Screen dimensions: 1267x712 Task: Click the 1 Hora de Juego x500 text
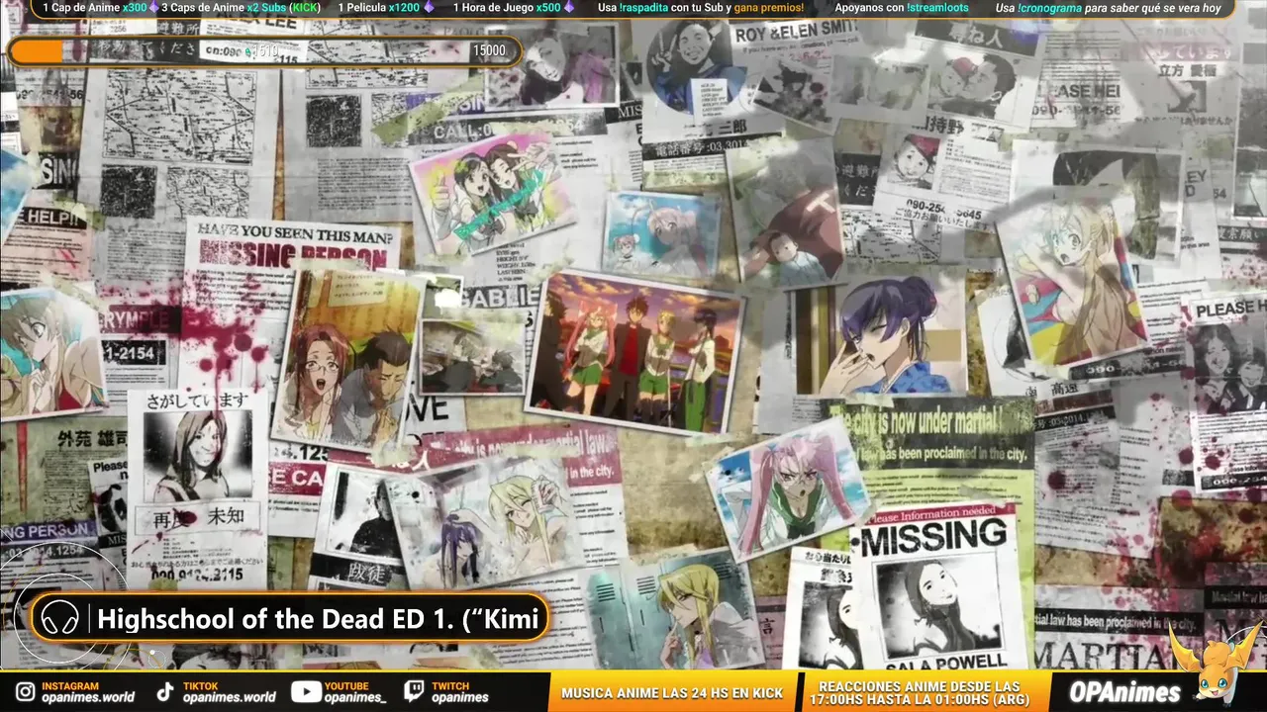pos(507,8)
